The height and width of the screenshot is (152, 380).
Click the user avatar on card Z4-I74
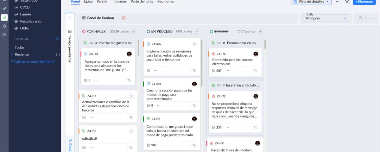click(x=256, y=54)
